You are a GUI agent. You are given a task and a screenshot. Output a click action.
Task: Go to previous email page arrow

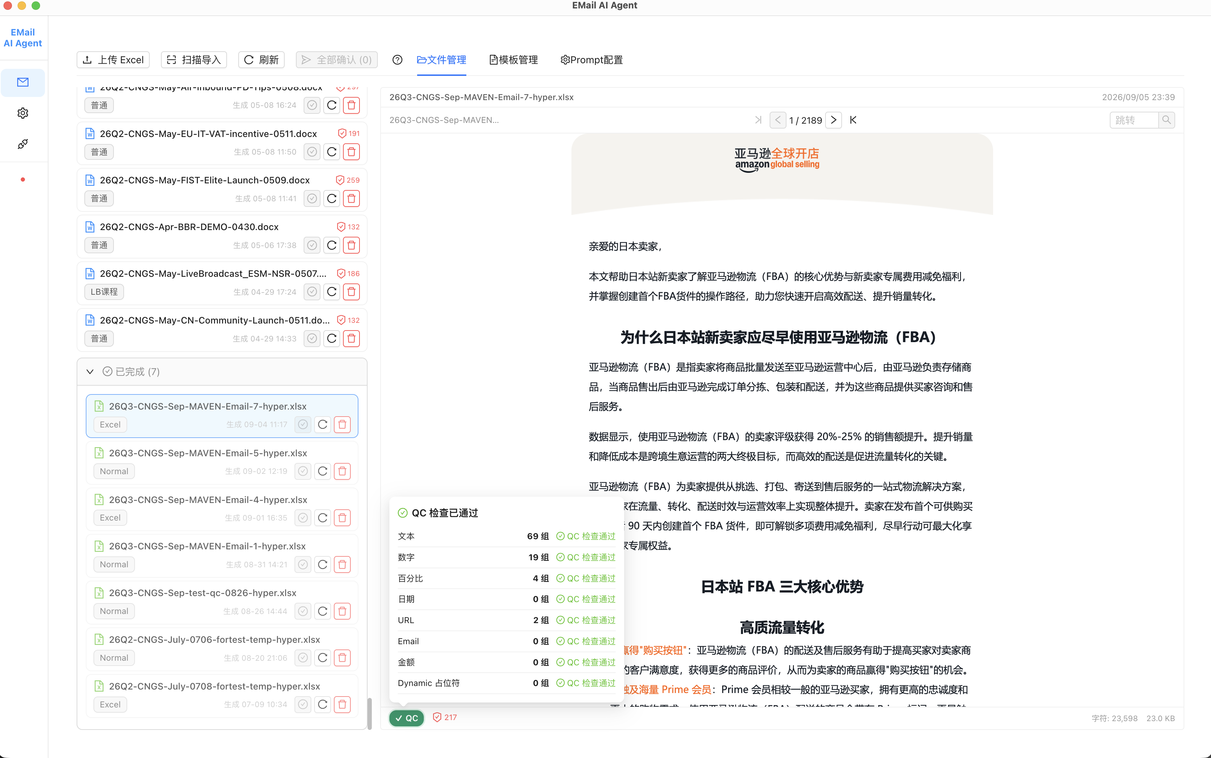coord(778,120)
